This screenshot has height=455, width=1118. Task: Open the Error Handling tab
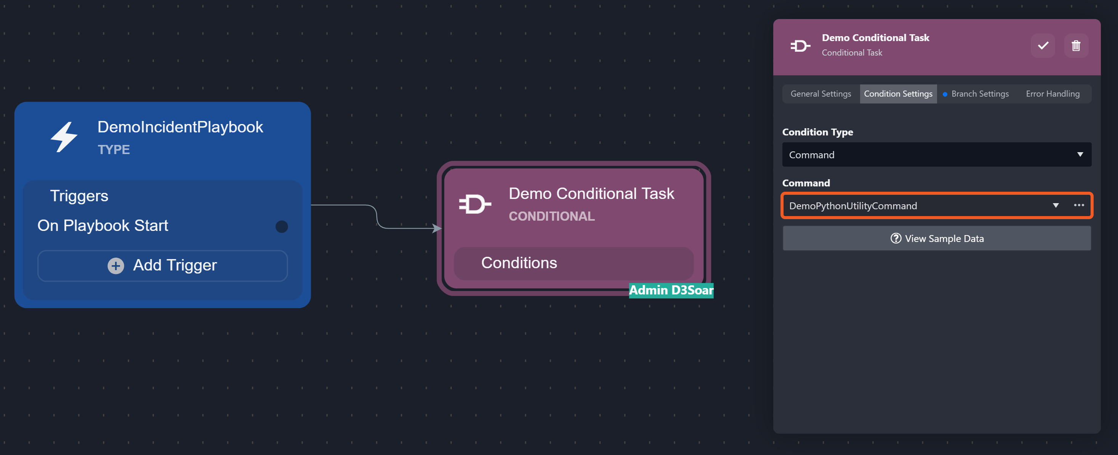[x=1052, y=94]
